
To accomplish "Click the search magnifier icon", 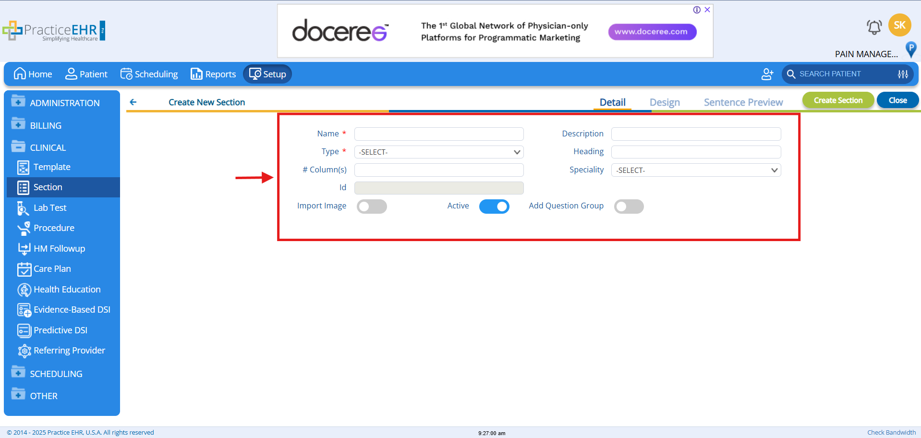I will point(791,74).
